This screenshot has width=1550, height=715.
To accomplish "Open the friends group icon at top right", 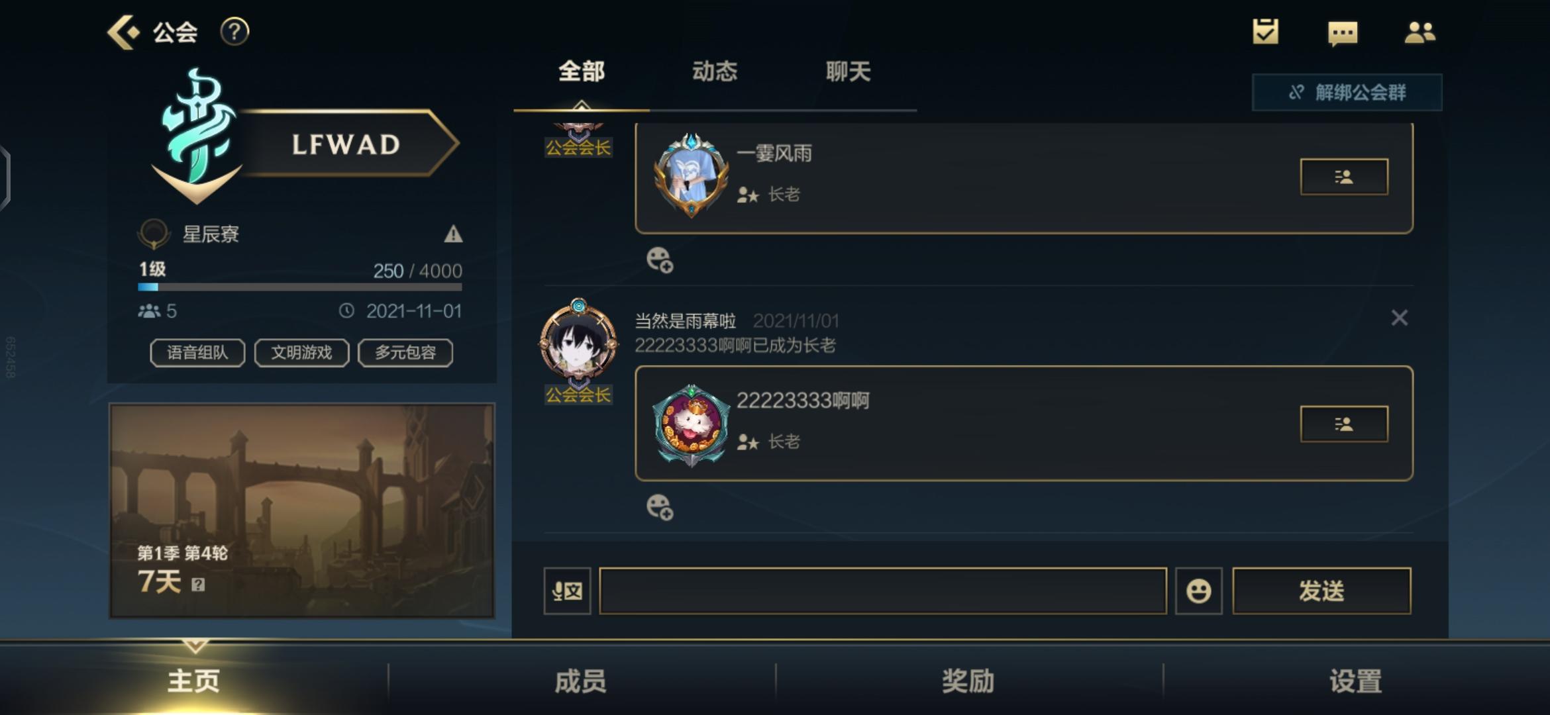I will tap(1420, 32).
